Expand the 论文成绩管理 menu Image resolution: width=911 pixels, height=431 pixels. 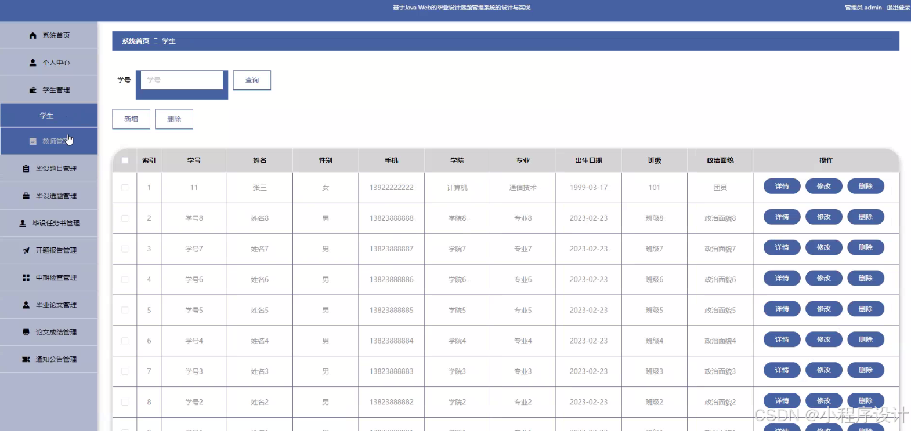(49, 332)
